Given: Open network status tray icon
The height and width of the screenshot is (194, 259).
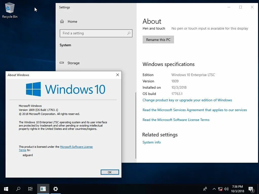Looking at the screenshot, I should click(x=220, y=189).
